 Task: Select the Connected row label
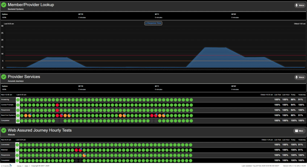coord(5,145)
